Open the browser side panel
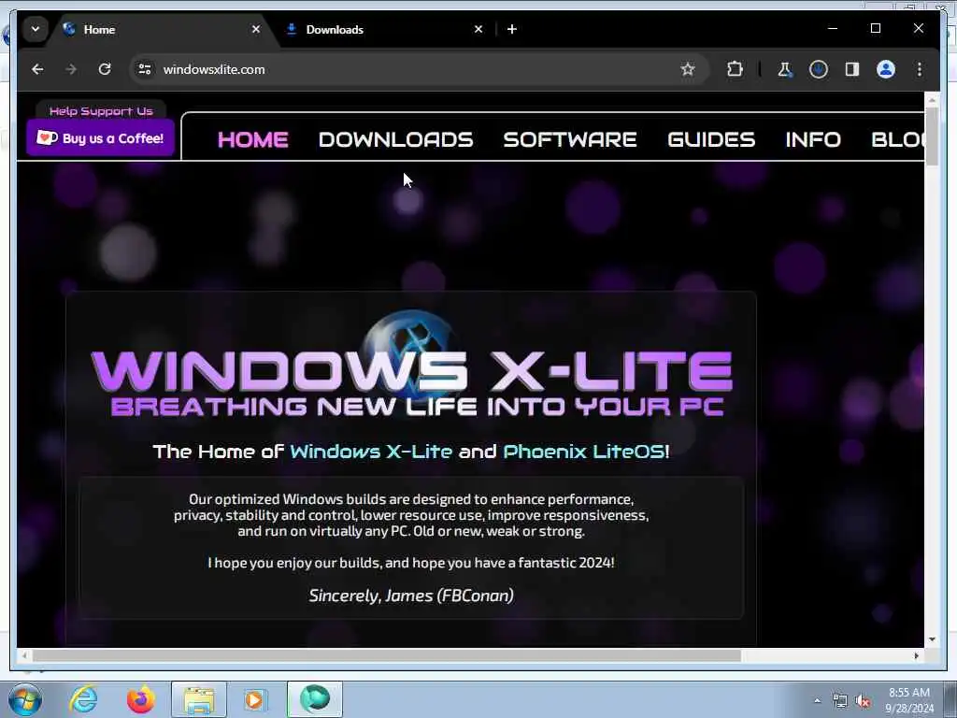 click(852, 69)
